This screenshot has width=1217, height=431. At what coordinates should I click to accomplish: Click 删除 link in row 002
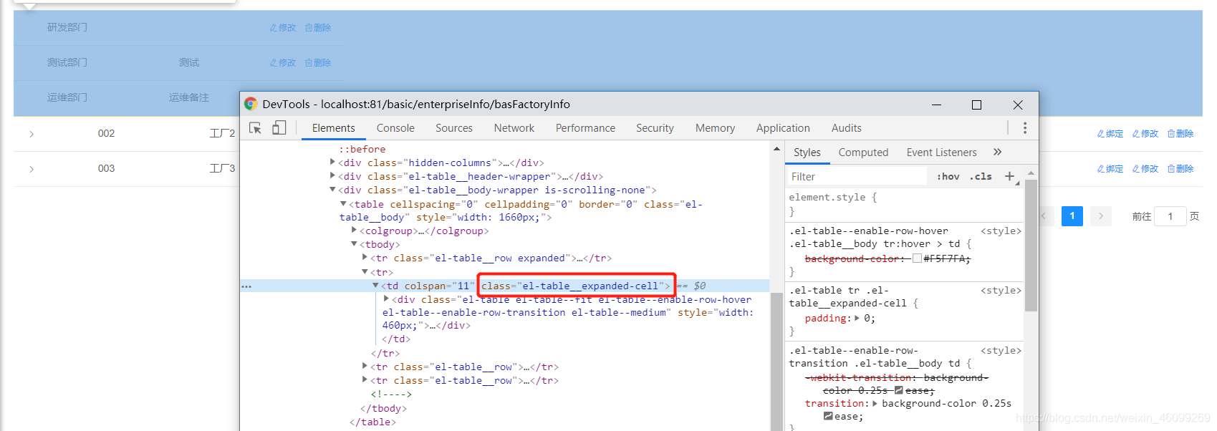coord(1180,134)
